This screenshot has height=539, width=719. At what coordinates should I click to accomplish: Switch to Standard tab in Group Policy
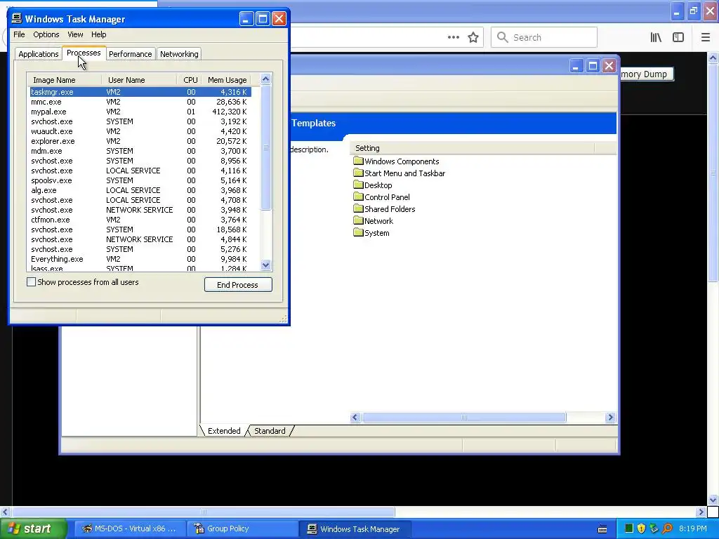click(270, 431)
